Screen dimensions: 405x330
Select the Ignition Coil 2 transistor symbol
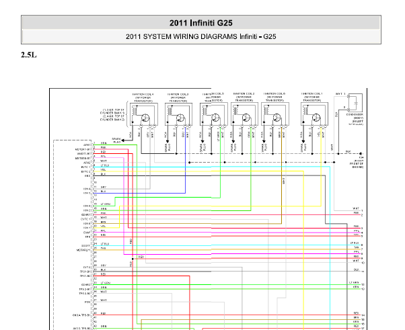coord(246,118)
